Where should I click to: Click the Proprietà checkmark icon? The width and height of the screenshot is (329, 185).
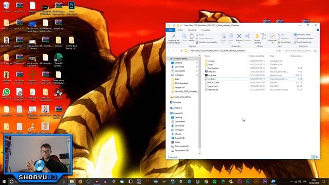point(272,36)
